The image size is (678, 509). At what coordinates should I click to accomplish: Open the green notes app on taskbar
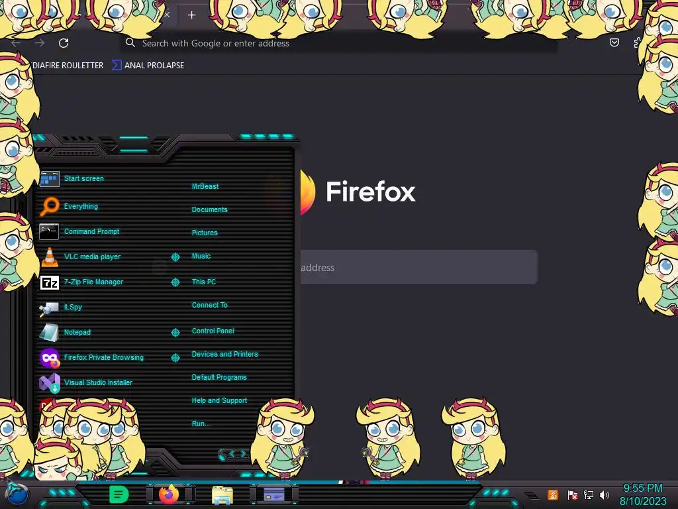coord(119,494)
